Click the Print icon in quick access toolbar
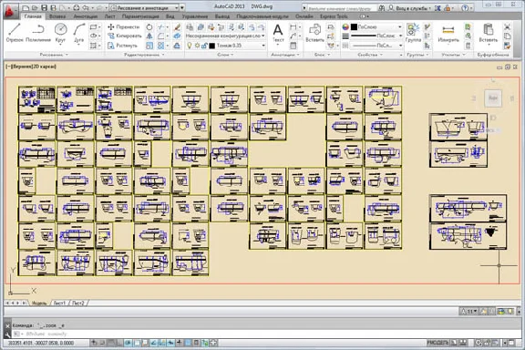The width and height of the screenshot is (525, 350). click(x=77, y=7)
